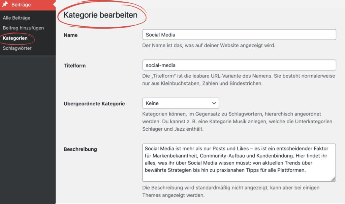Click the Titelform label
This screenshot has width=345, height=204.
tap(74, 66)
